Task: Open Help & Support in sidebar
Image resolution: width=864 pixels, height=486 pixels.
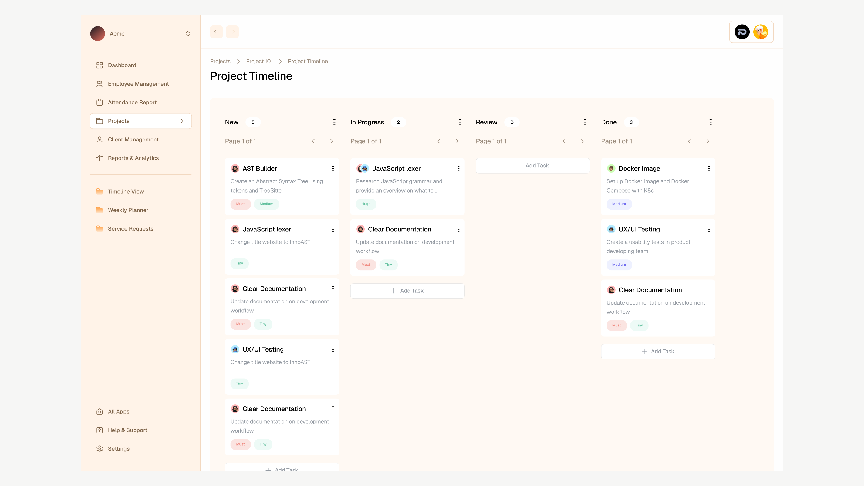Action: (x=127, y=430)
